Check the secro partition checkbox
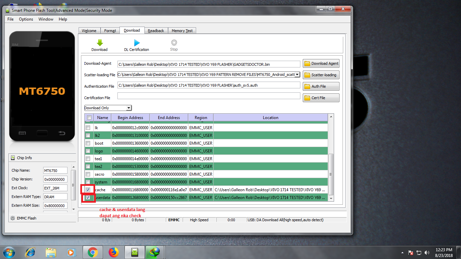461x259 pixels. click(88, 174)
